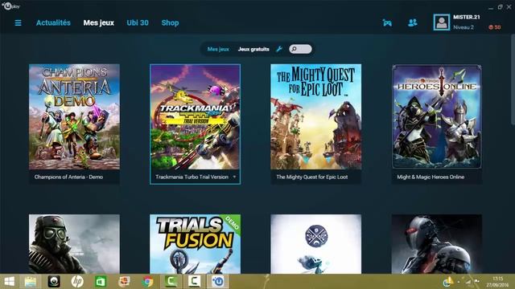The height and width of the screenshot is (289, 515).
Task: Open the Ubi 30 tab
Action: (x=138, y=22)
